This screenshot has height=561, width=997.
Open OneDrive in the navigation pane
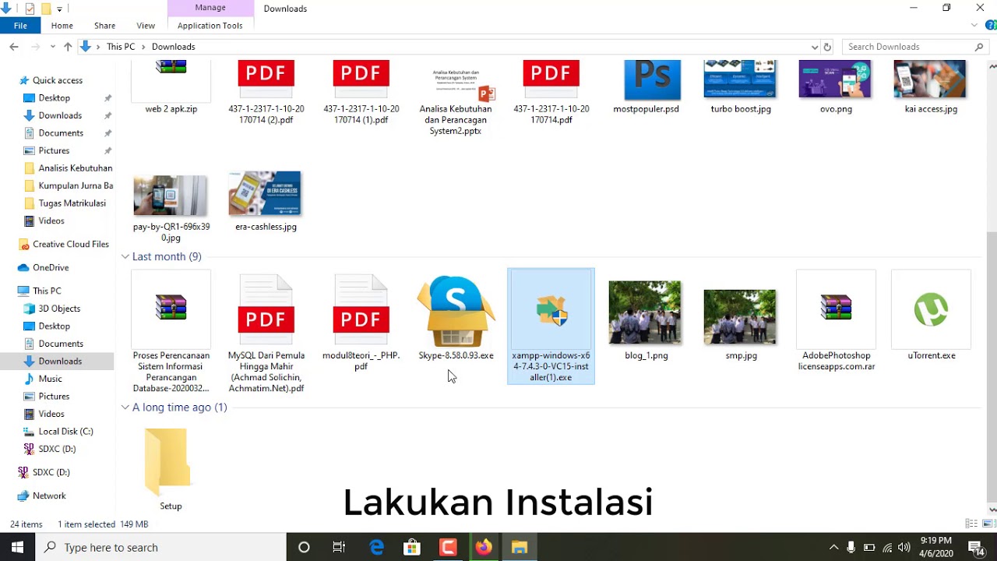click(51, 267)
